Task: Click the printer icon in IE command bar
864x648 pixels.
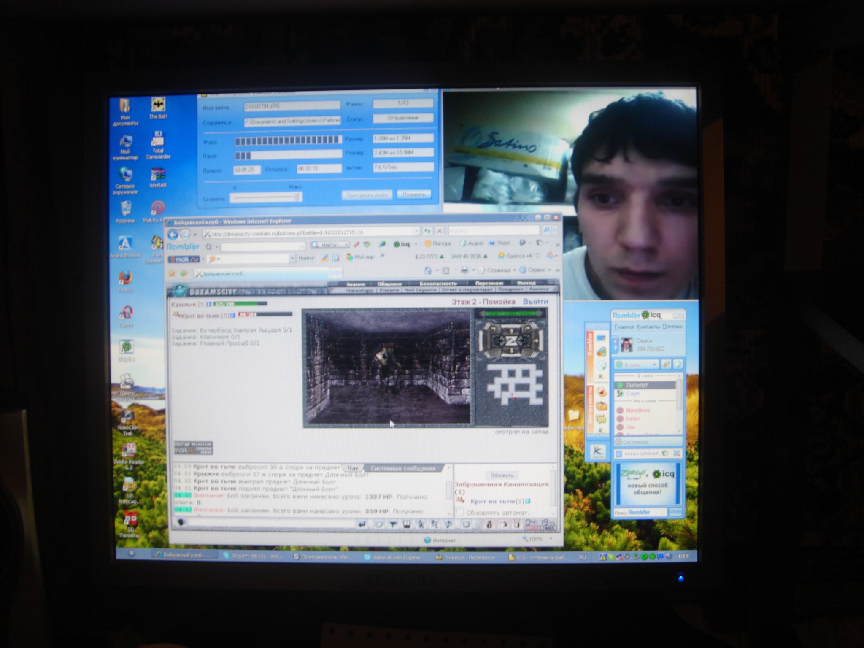Action: tap(464, 270)
